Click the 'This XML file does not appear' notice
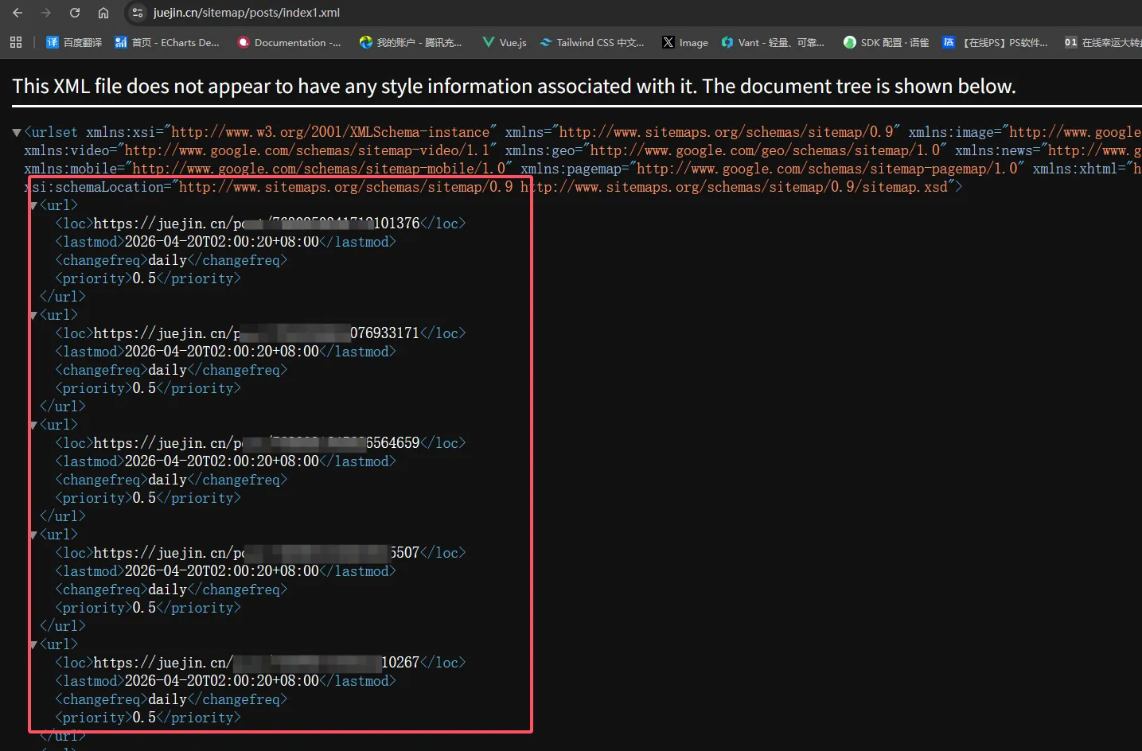This screenshot has width=1142, height=751. point(514,86)
